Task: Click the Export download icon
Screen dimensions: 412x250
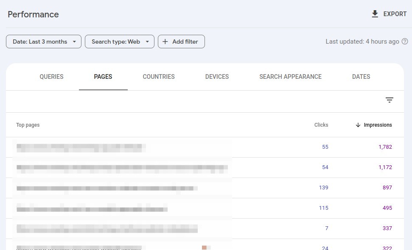Action: pyautogui.click(x=375, y=14)
